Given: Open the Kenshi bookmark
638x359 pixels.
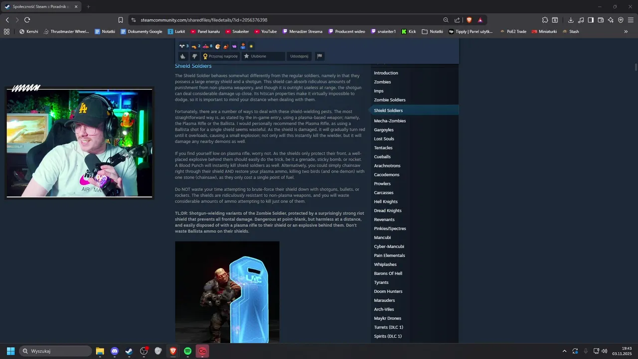Looking at the screenshot, I should (28, 31).
